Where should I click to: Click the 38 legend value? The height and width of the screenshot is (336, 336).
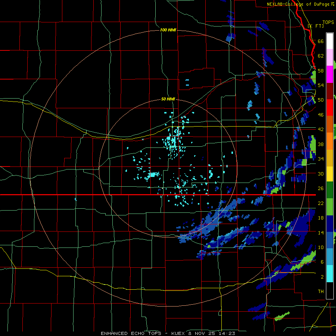coord(321,144)
